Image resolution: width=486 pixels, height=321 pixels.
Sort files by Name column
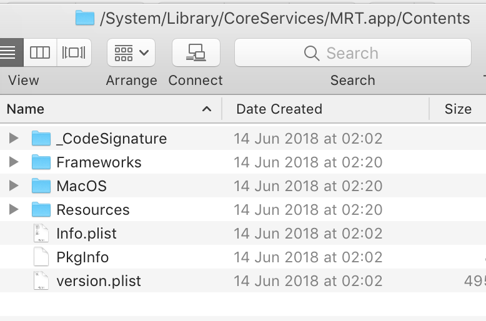click(x=106, y=109)
